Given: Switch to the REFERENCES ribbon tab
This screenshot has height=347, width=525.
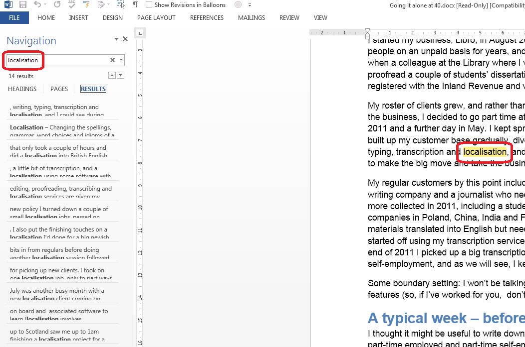Looking at the screenshot, I should 207,18.
